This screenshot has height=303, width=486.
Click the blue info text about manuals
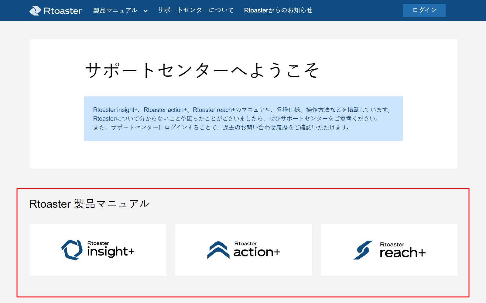point(244,119)
